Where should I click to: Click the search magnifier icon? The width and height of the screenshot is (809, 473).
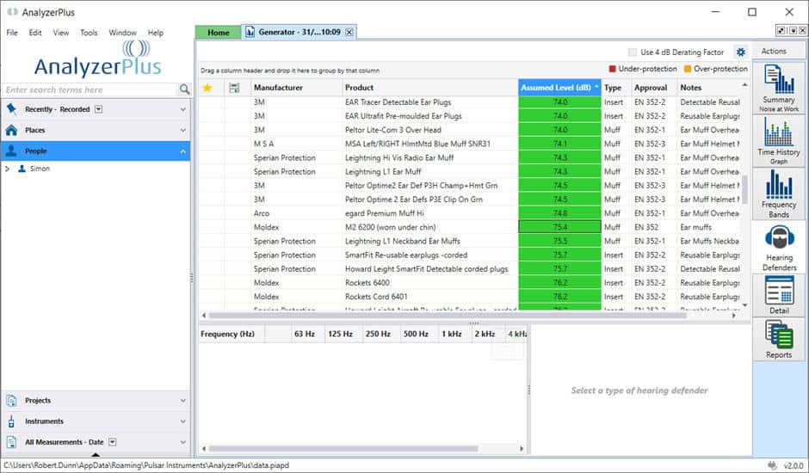coord(184,89)
